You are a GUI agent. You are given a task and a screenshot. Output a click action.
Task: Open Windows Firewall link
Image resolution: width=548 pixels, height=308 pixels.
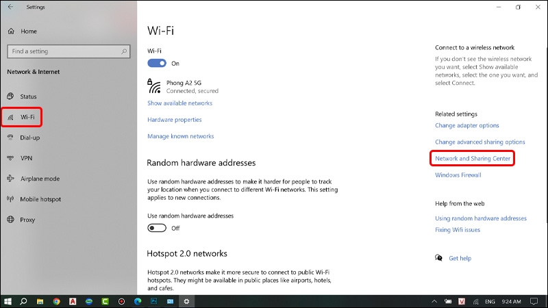point(458,175)
